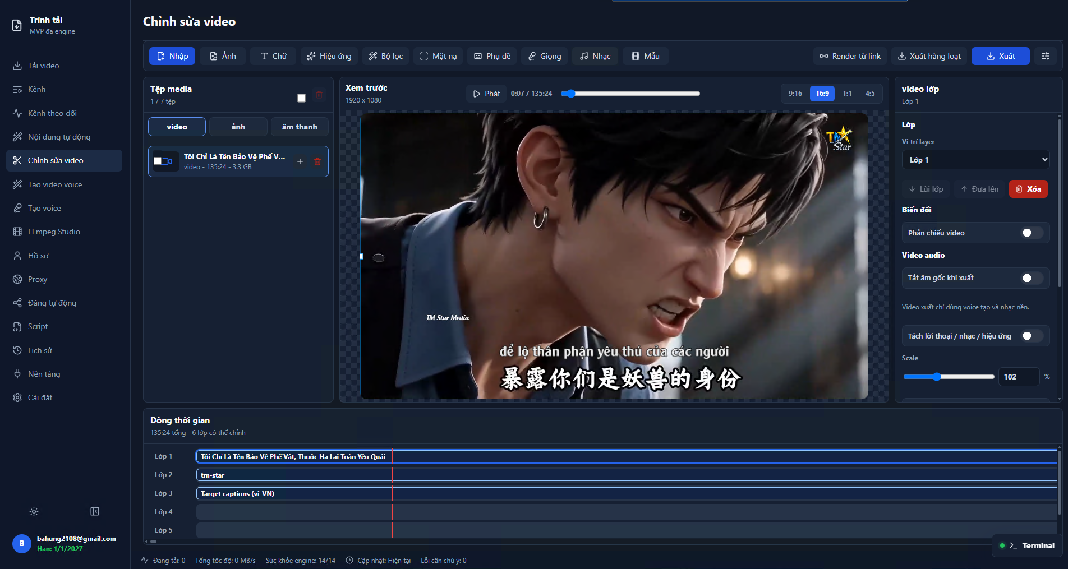The image size is (1068, 569).
Task: Switch to âm thanh media tab
Action: coord(300,127)
